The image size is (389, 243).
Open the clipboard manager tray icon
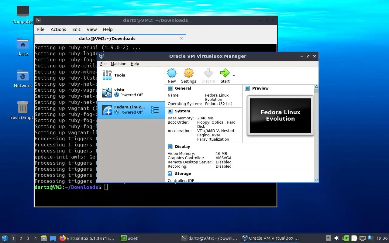[354, 238]
